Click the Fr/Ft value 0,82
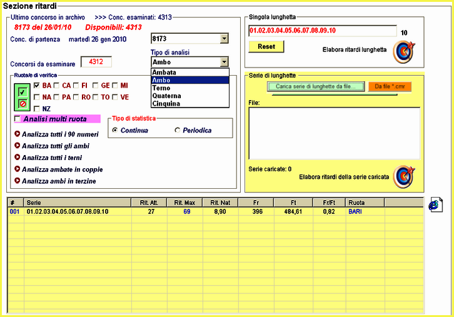Viewport: 454px width, 317px height. [329, 211]
